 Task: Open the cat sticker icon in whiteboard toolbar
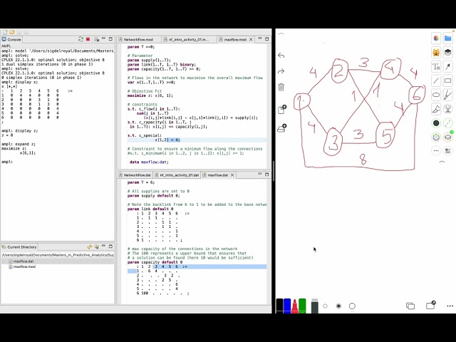tap(436, 53)
